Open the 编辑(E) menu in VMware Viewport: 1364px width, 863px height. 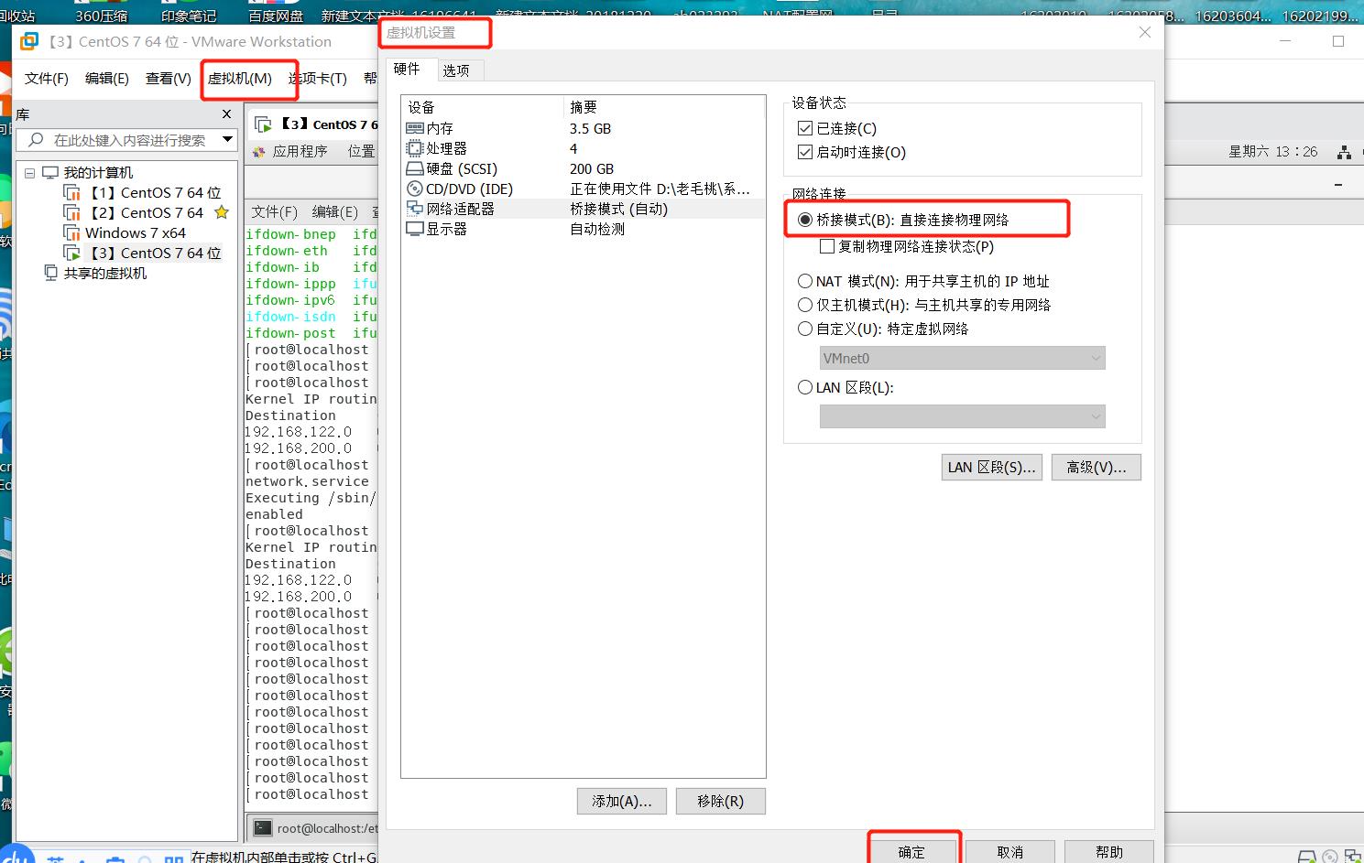pyautogui.click(x=107, y=79)
